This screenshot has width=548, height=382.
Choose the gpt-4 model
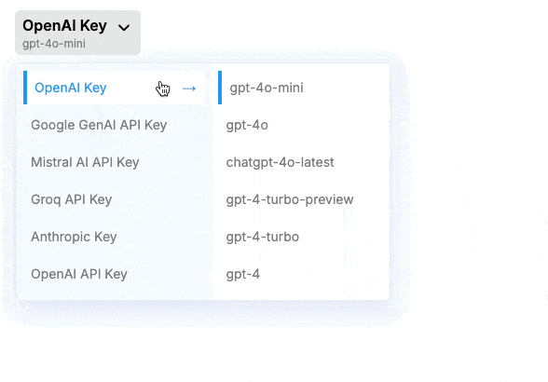click(x=243, y=274)
